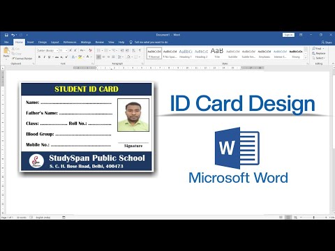This screenshot has height=251, width=335.
Task: Center align the text
Action: (x=103, y=57)
